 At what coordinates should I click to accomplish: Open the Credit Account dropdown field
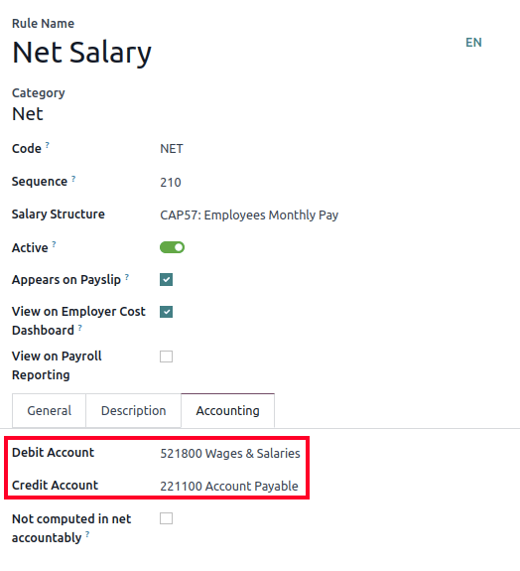(229, 487)
